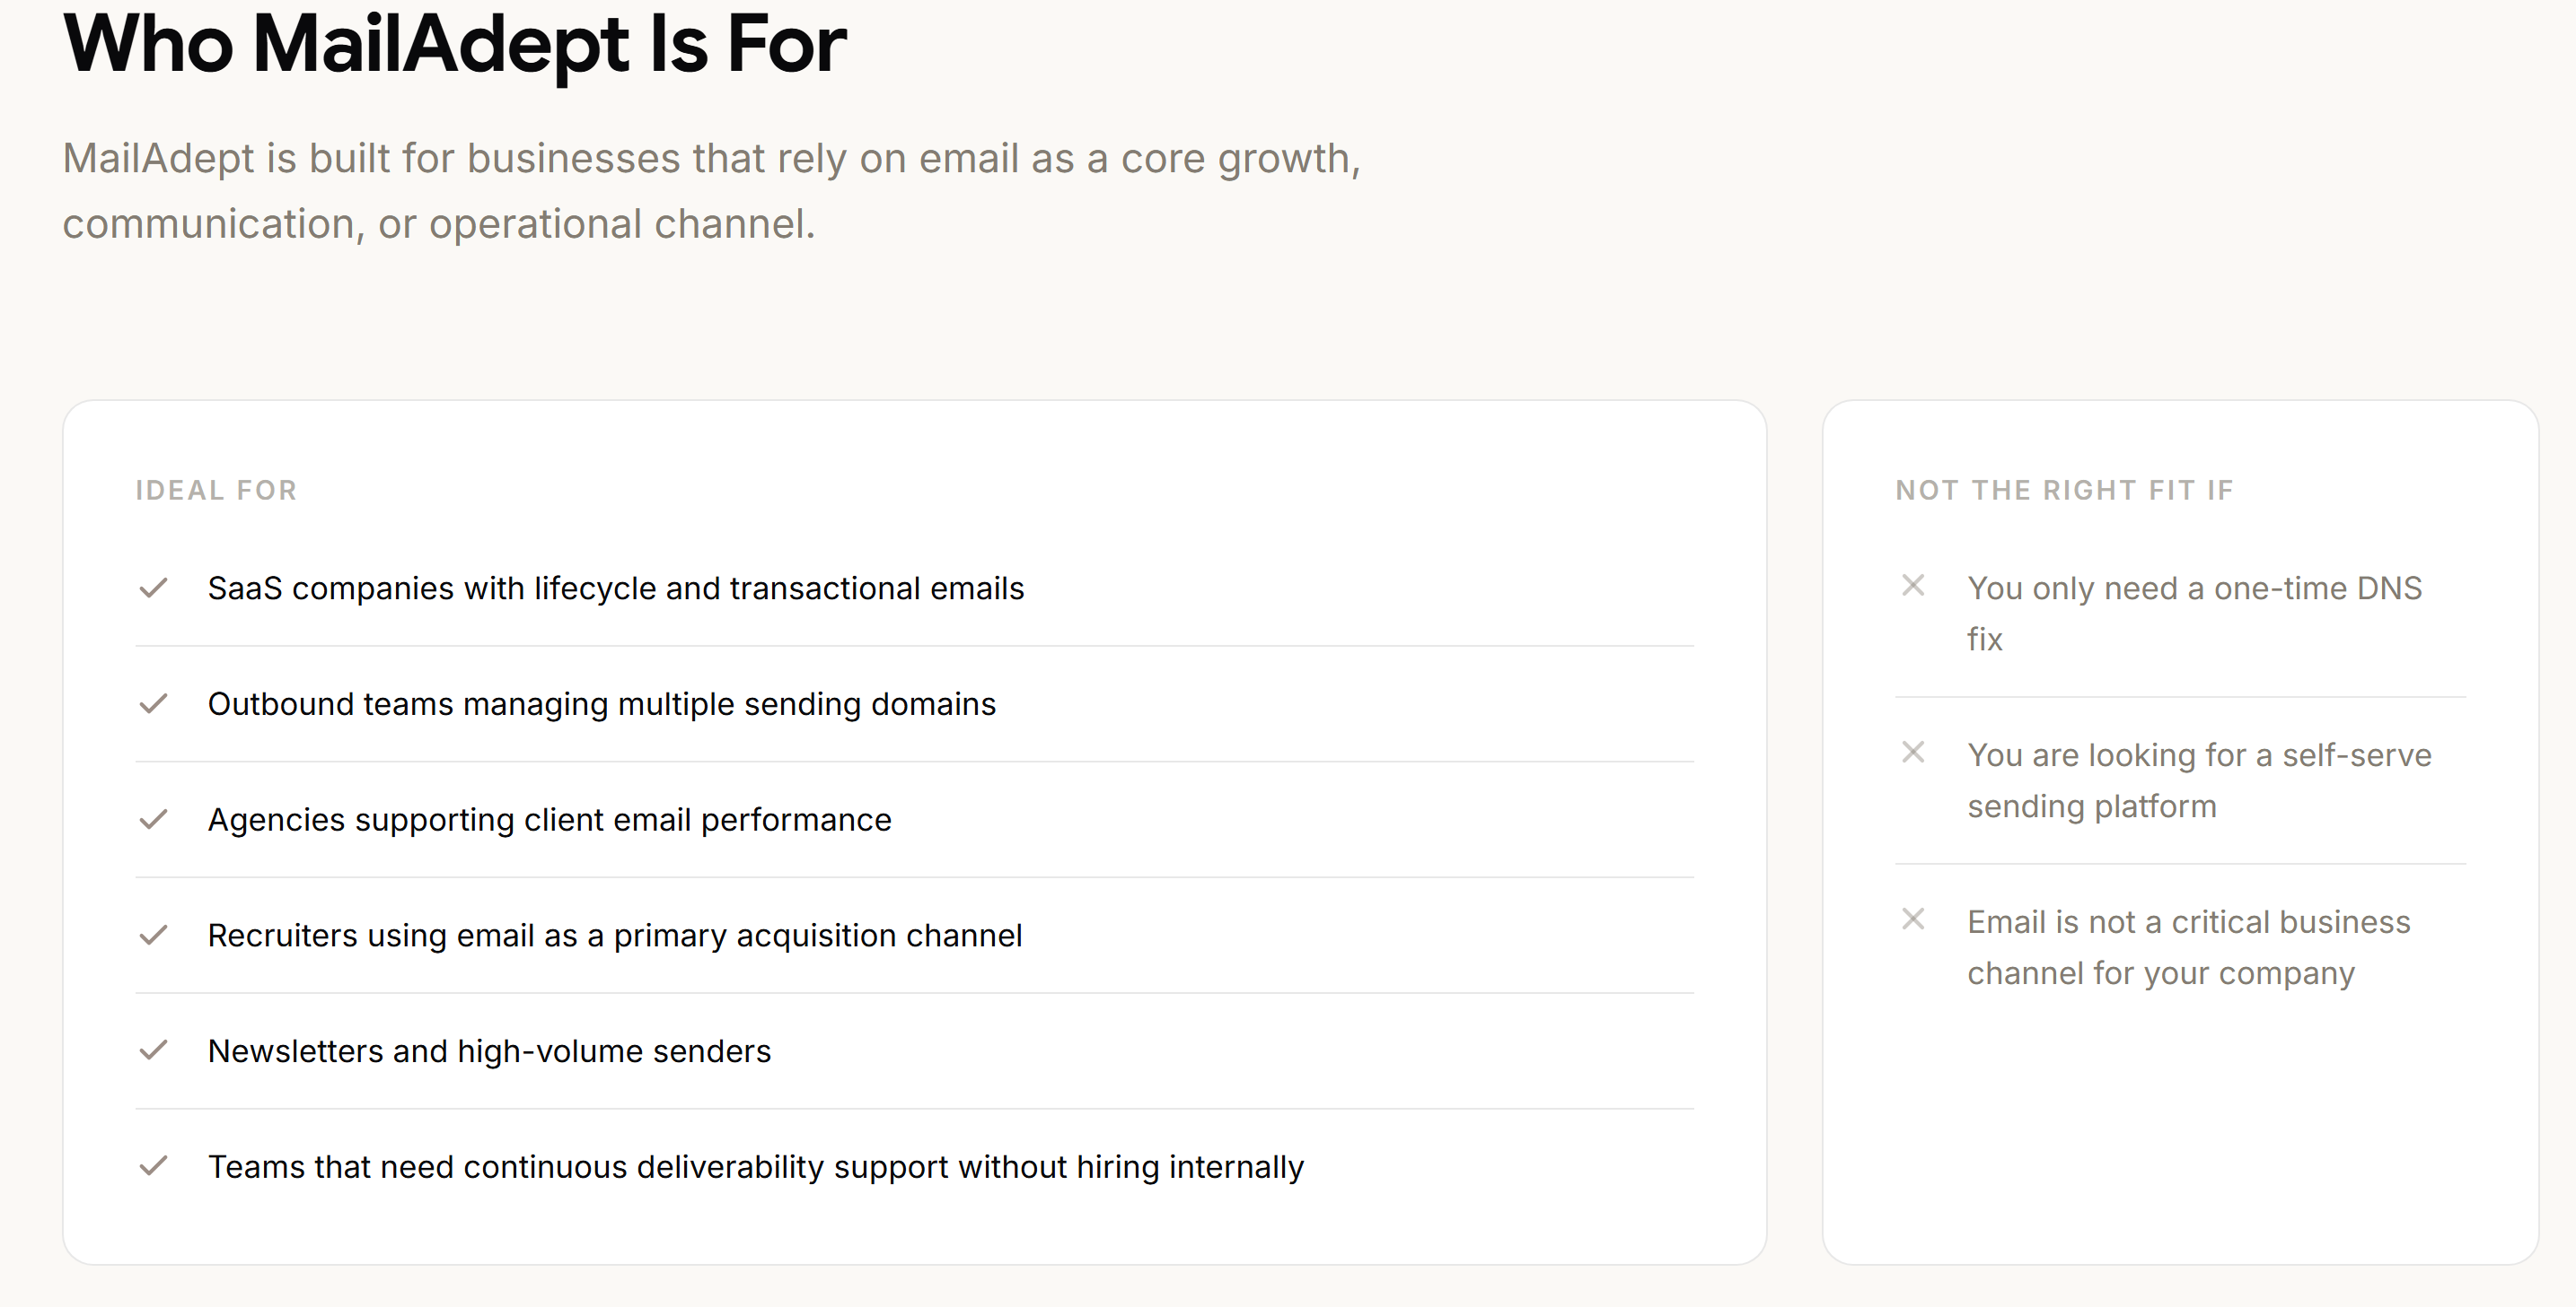This screenshot has height=1307, width=2576.
Task: Click 'Agencies supporting client email performance' text
Action: point(549,821)
